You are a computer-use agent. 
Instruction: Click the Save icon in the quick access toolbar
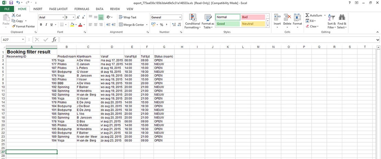pos(11,3)
